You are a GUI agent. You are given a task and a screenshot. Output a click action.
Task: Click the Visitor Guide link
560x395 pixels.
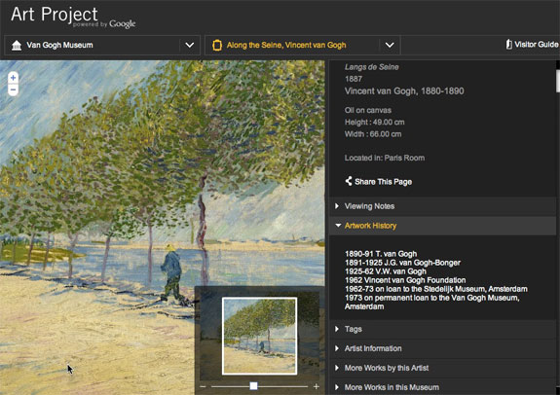(536, 45)
